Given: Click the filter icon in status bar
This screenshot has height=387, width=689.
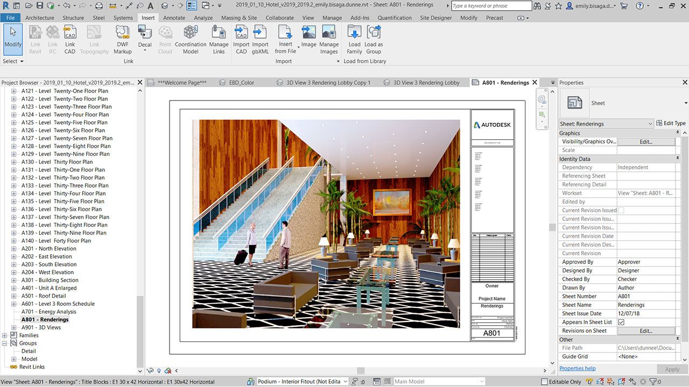Looking at the screenshot, I should pyautogui.click(x=653, y=382).
